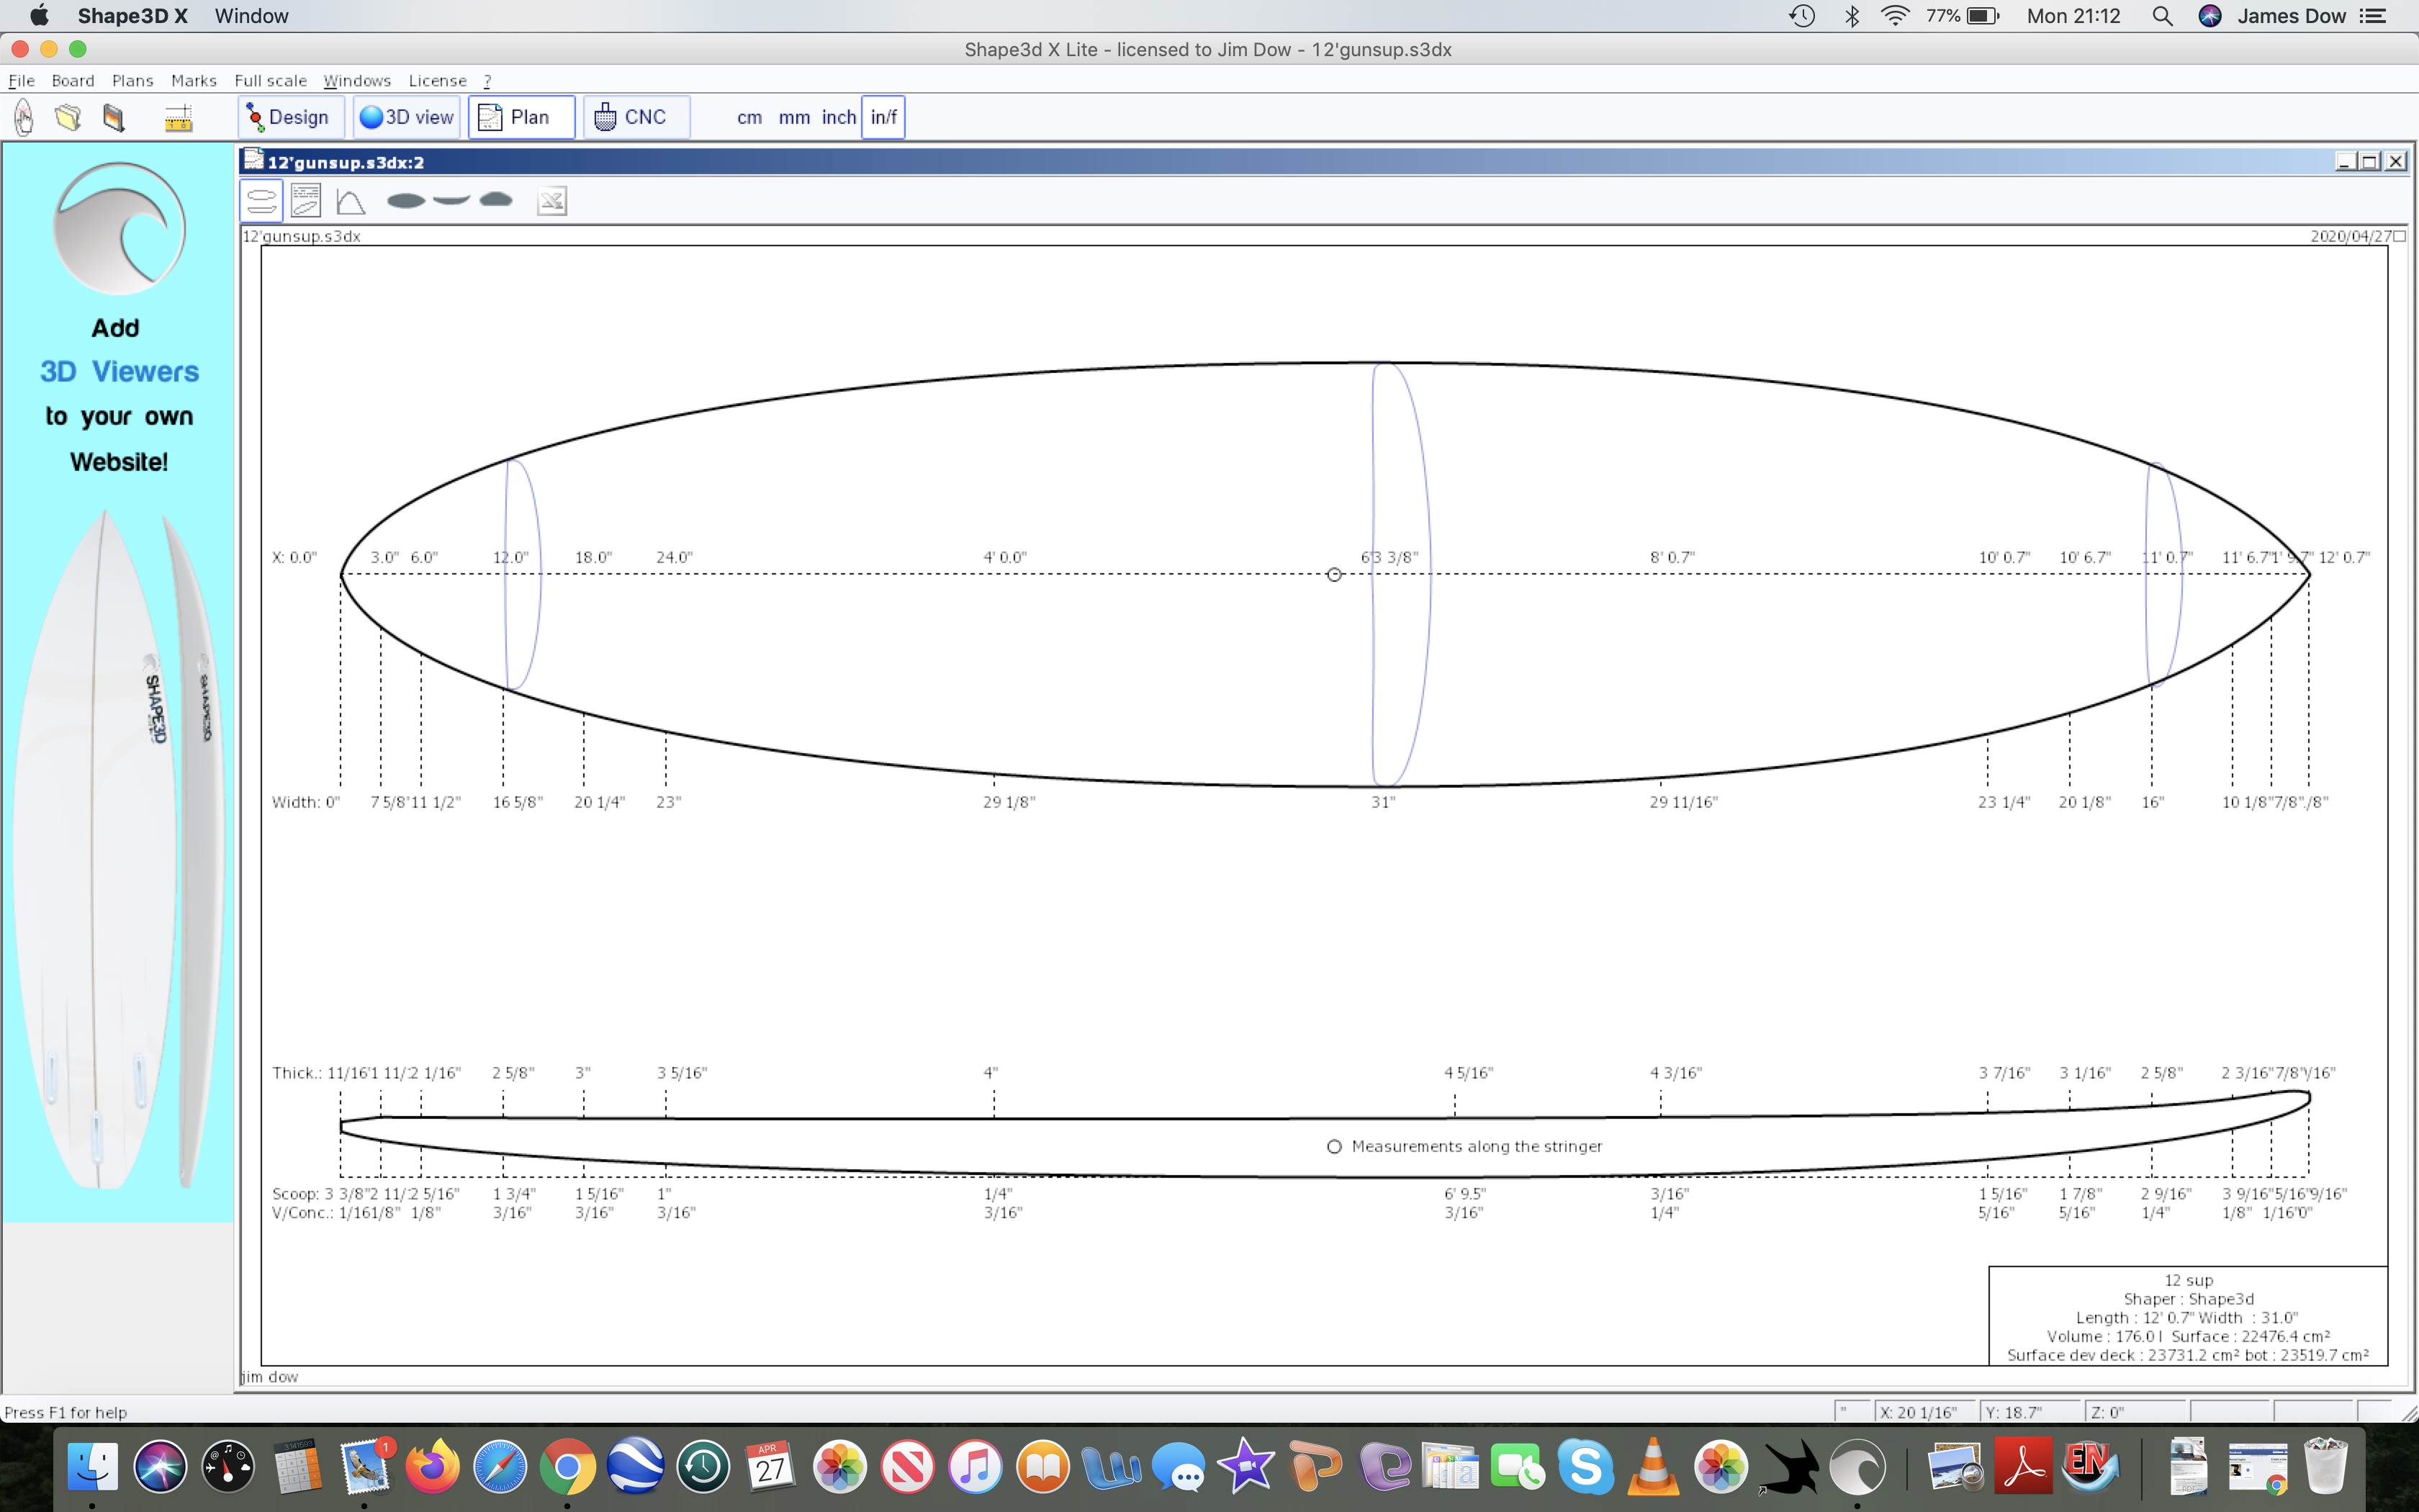The image size is (2419, 1512).
Task: Open the Board menu
Action: (x=73, y=80)
